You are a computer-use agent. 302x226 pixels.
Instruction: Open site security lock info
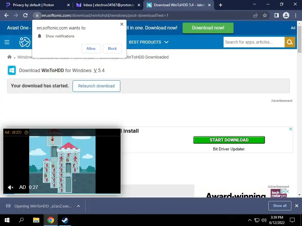pyautogui.click(x=37, y=15)
